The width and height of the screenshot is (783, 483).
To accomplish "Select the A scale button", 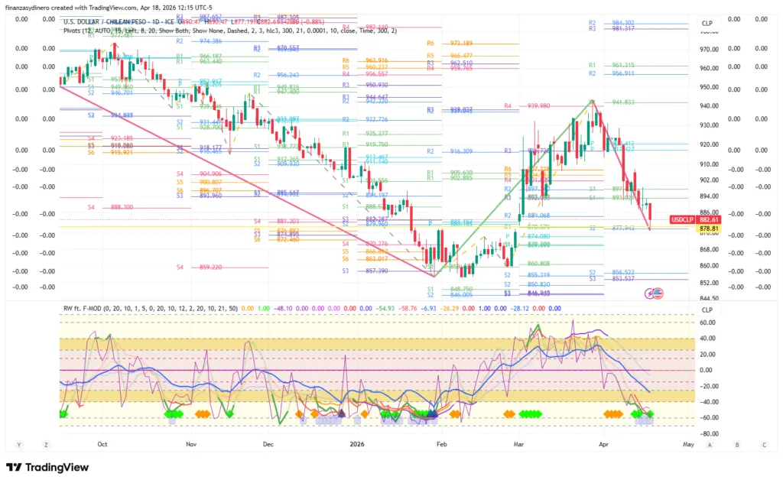I will coord(710,444).
